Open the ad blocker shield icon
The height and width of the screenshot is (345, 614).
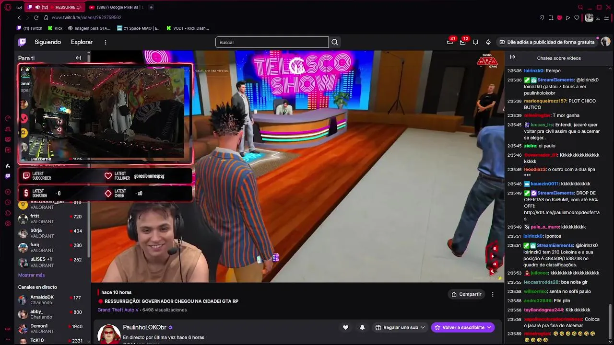pos(559,18)
